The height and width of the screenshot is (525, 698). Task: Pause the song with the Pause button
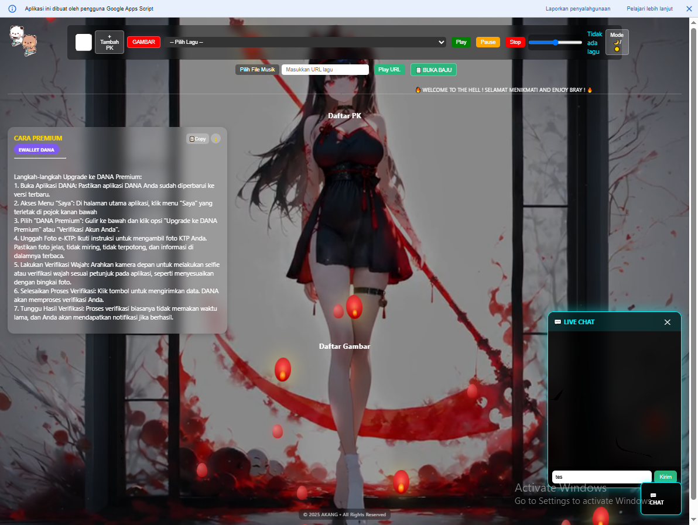pyautogui.click(x=488, y=42)
